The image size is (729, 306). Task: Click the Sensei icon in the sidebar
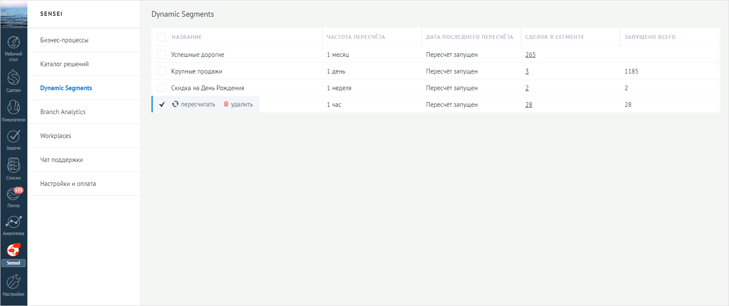pos(14,250)
